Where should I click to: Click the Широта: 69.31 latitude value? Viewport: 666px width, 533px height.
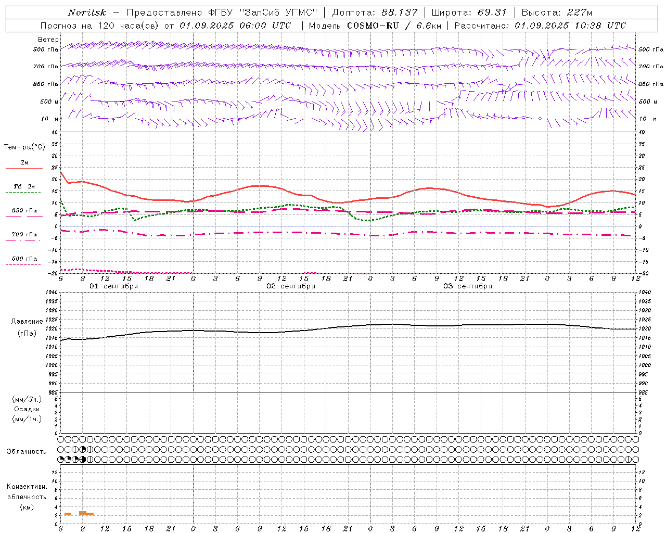pos(469,12)
